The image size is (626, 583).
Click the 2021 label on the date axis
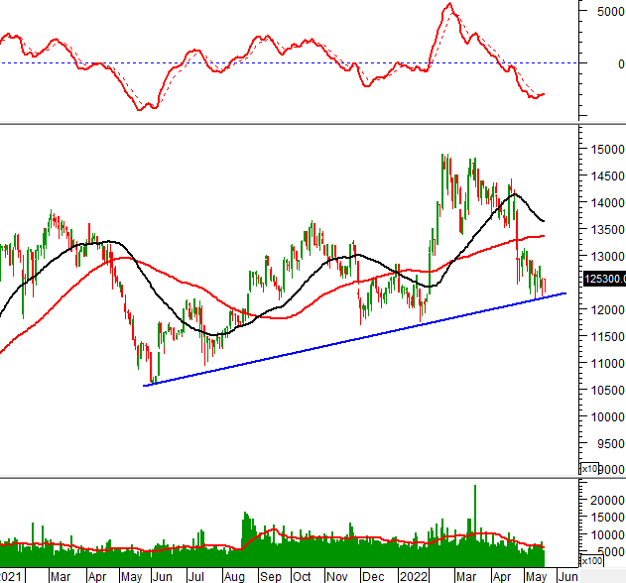[10, 576]
